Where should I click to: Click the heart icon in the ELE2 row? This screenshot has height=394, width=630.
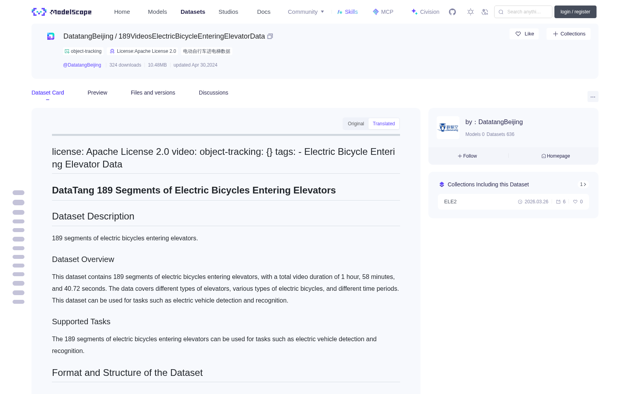click(x=575, y=202)
